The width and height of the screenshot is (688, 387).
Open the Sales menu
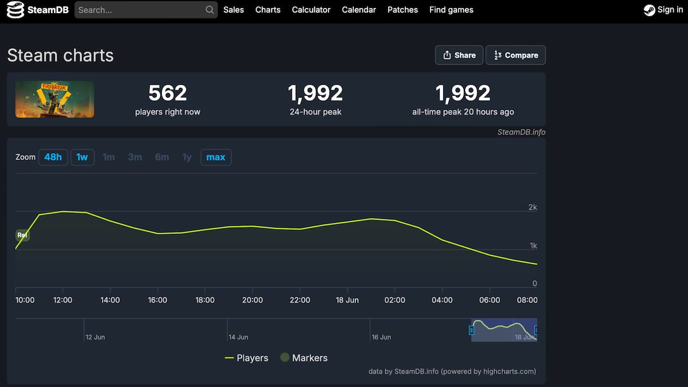click(x=233, y=10)
